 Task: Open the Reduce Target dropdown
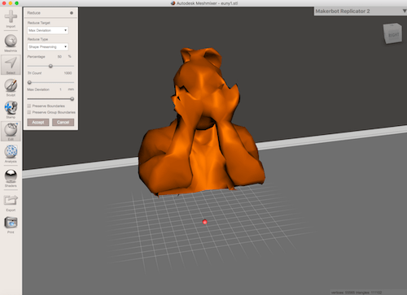(48, 30)
